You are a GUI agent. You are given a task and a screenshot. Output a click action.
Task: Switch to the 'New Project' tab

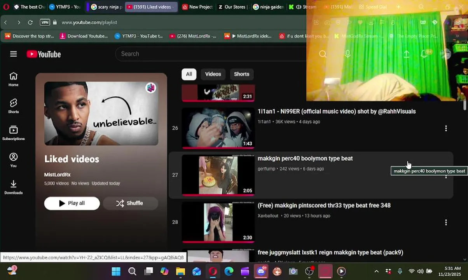tap(197, 7)
